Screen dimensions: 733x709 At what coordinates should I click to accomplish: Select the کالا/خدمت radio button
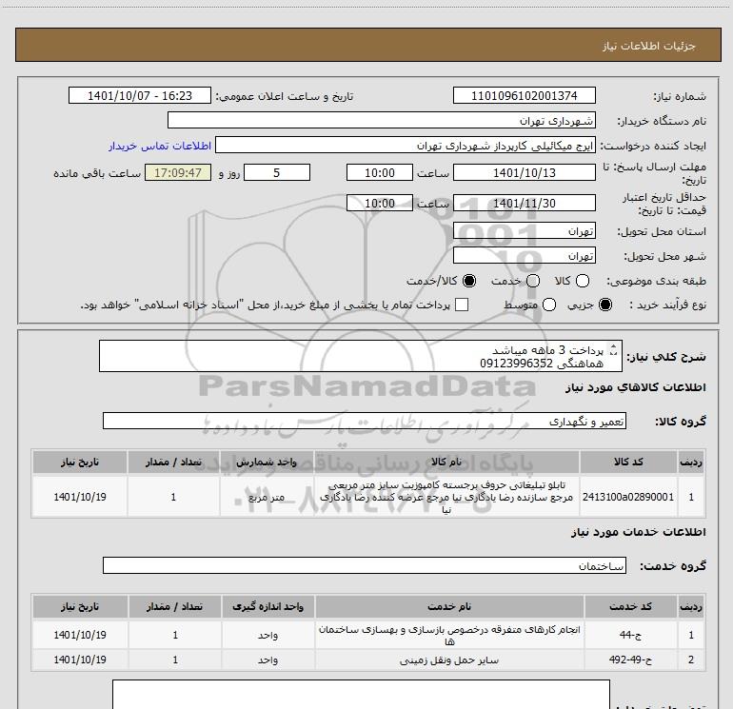point(469,281)
